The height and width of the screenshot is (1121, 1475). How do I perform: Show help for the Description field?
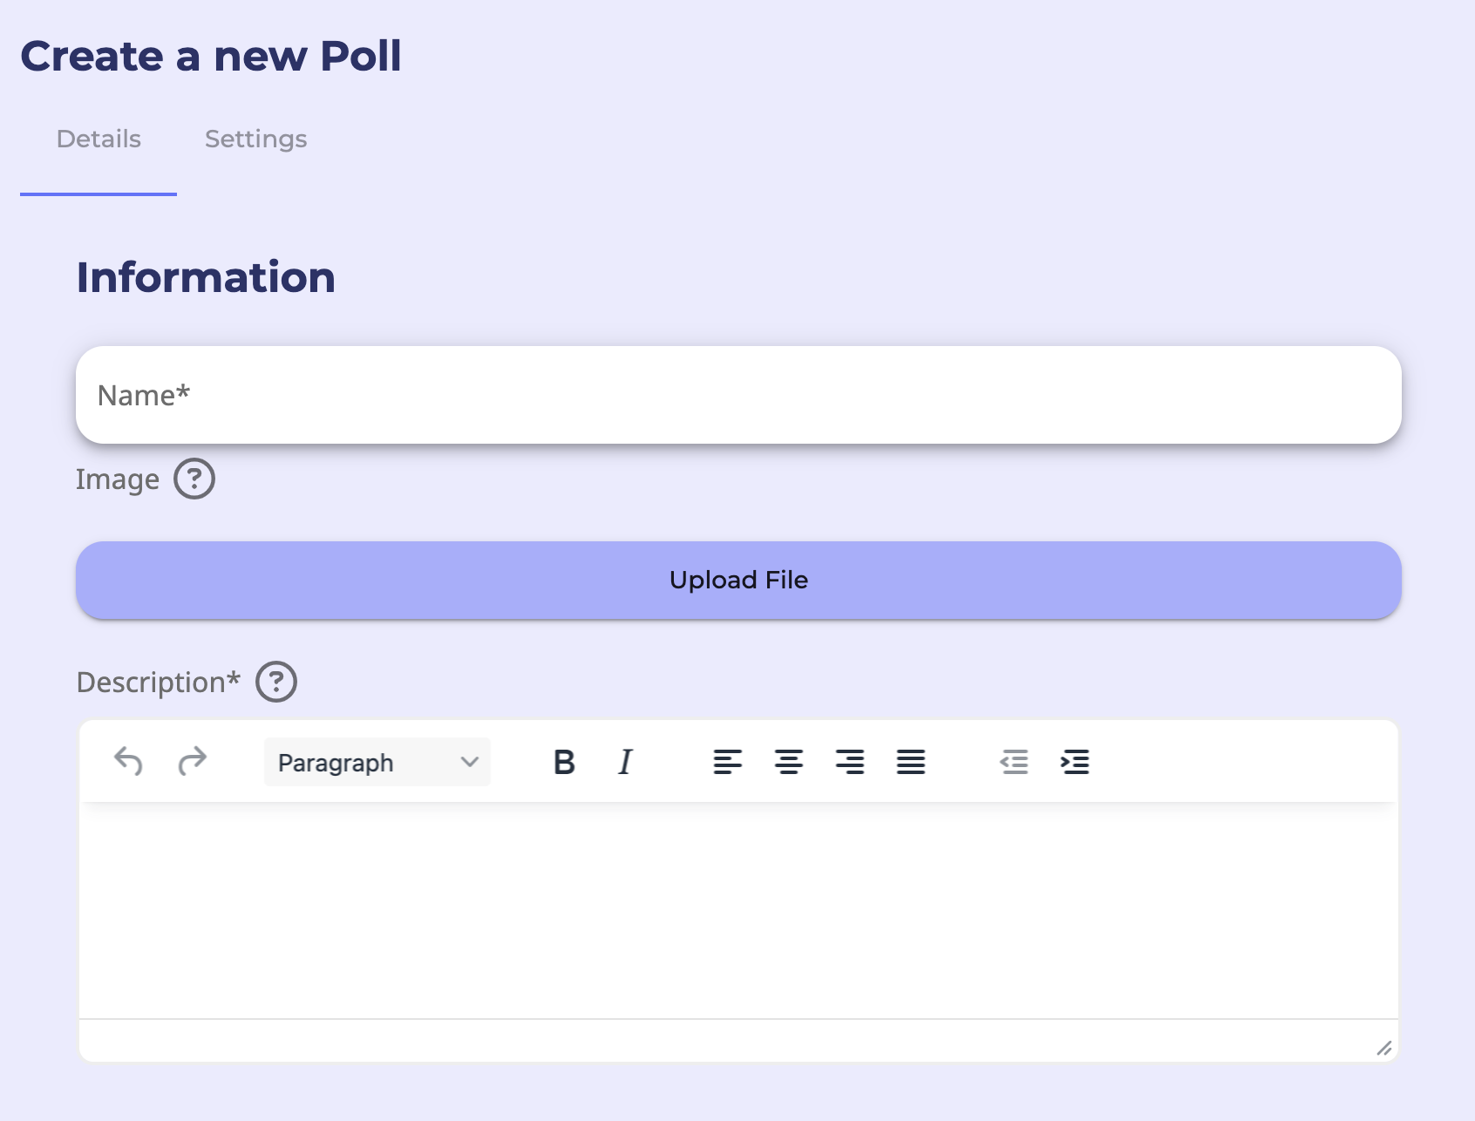coord(276,682)
